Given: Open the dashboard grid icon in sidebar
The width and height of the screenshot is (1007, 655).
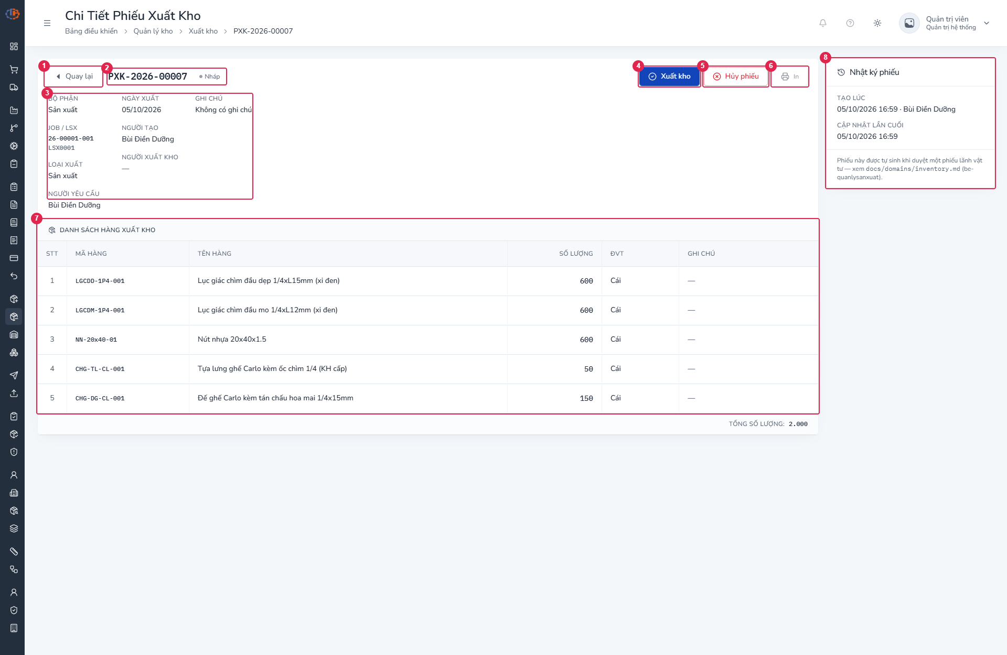Looking at the screenshot, I should pos(14,47).
